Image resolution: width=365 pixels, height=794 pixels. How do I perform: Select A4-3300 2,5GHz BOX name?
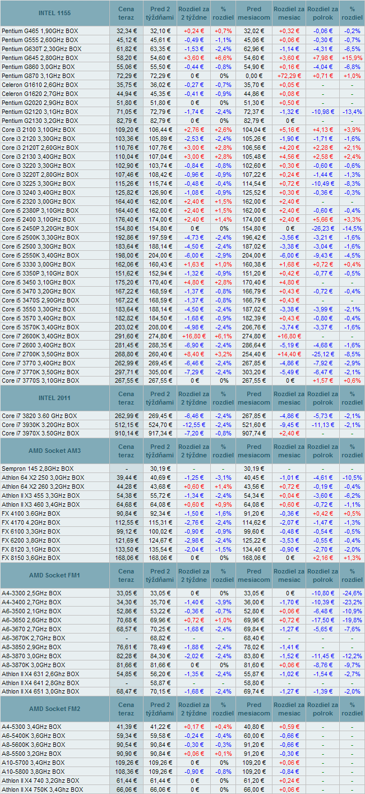tap(31, 593)
